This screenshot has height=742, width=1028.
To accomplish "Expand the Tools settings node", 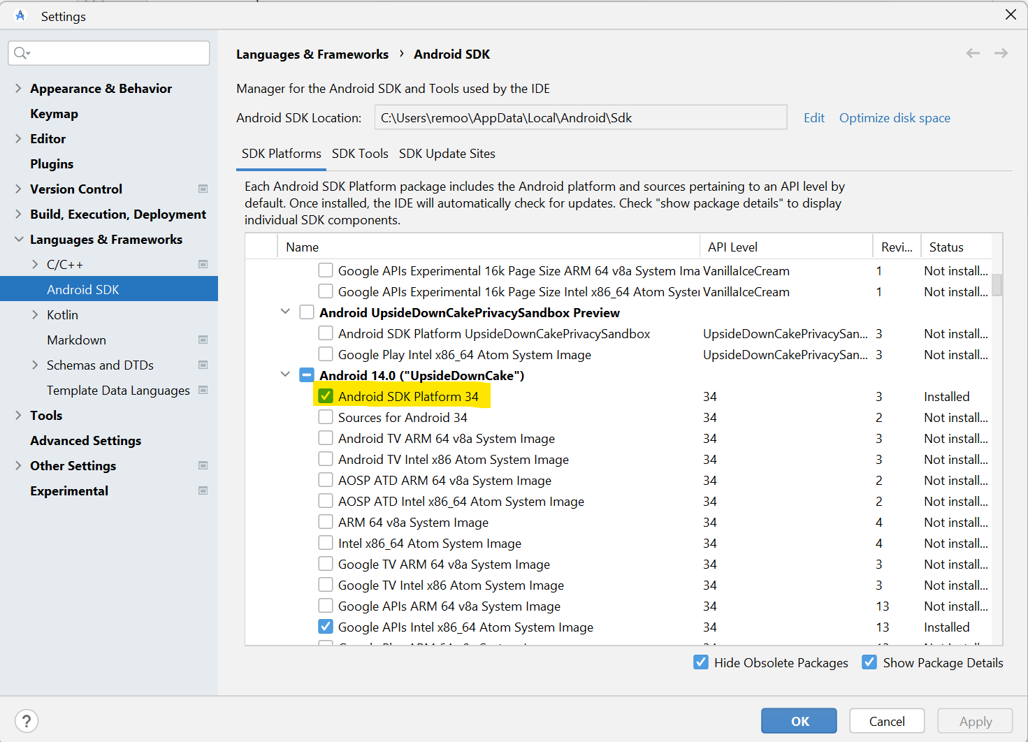I will coord(18,415).
